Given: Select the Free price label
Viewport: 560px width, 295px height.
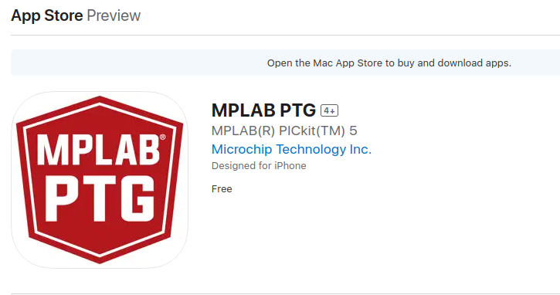Looking at the screenshot, I should pos(222,189).
